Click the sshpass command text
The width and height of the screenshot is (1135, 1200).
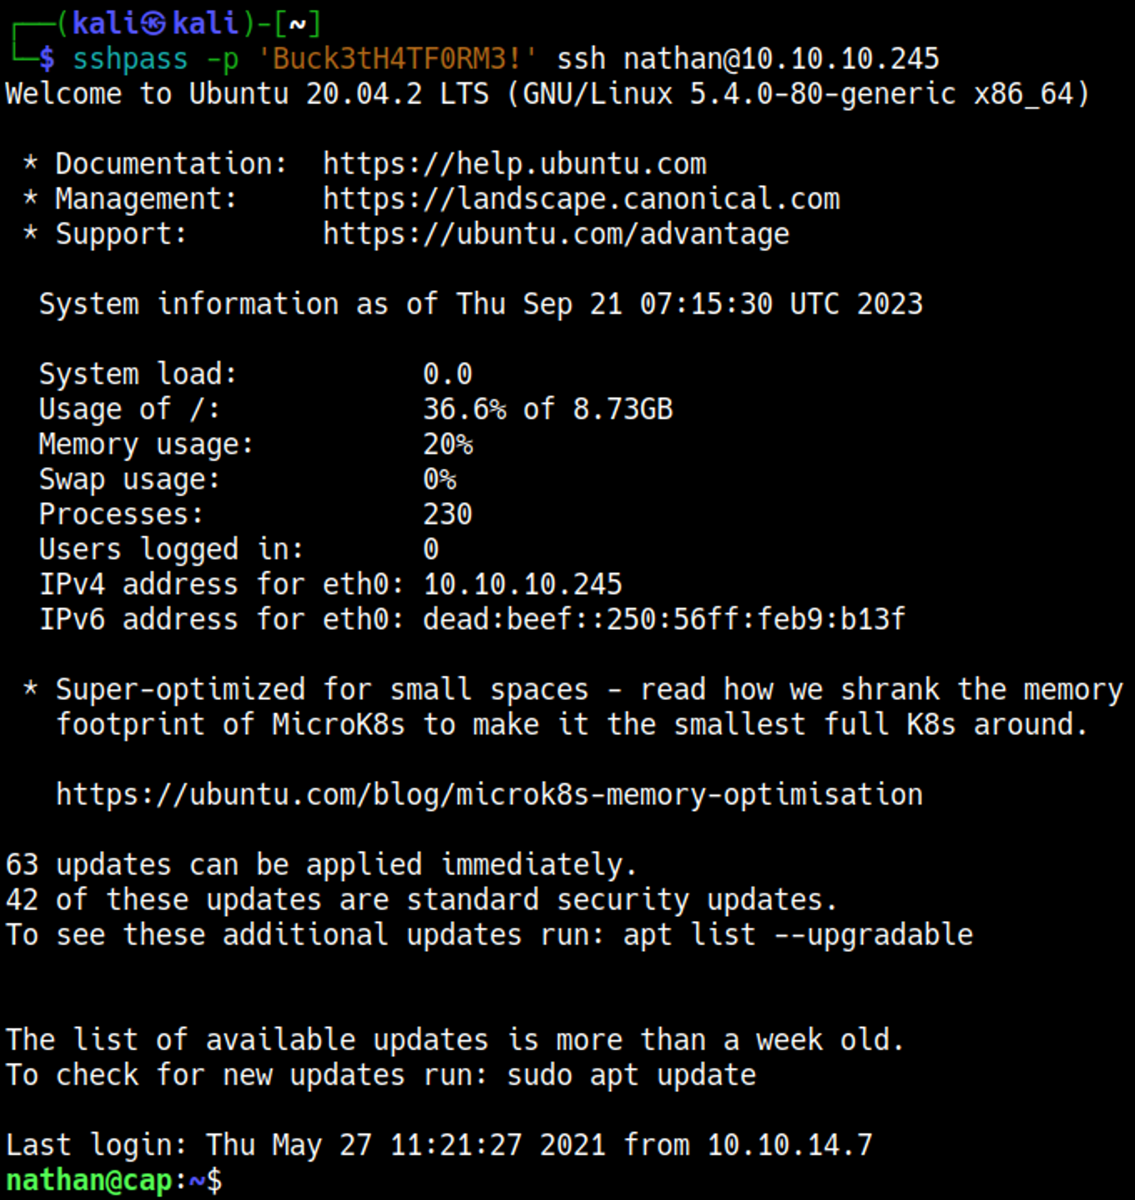130,59
